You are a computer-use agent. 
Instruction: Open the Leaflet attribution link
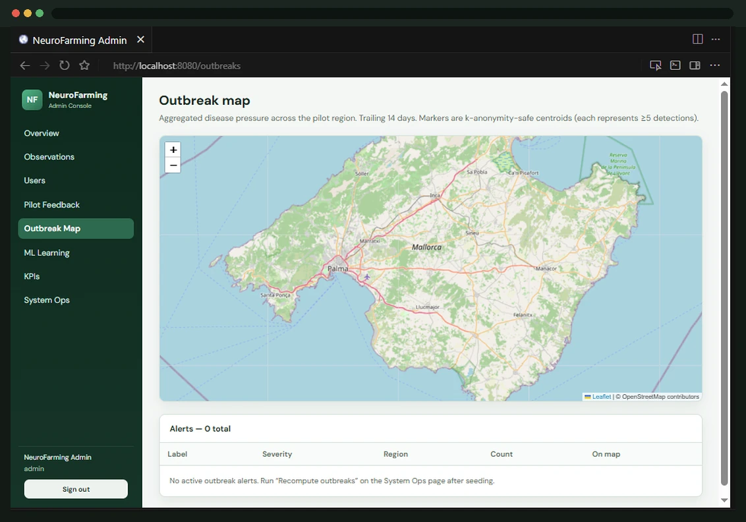point(602,396)
